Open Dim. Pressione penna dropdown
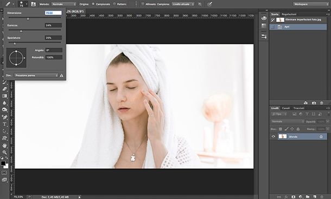 (x=36, y=75)
